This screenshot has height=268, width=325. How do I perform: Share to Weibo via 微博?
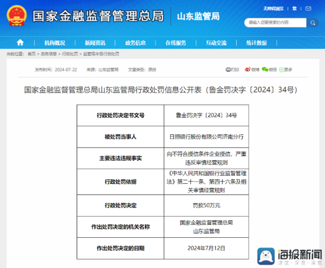(x=252, y=70)
